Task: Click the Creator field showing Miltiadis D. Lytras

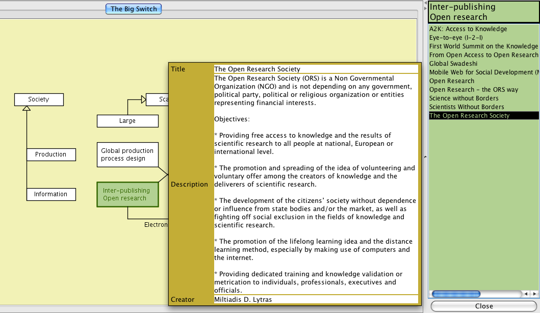Action: [x=315, y=299]
